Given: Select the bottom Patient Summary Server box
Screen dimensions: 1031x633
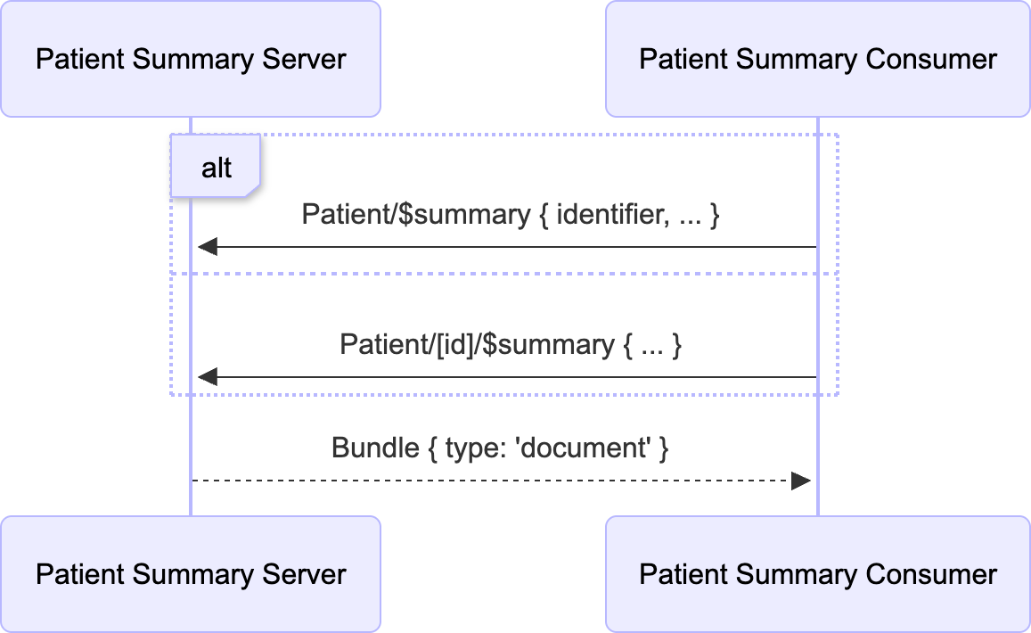Looking at the screenshot, I should 191,573.
